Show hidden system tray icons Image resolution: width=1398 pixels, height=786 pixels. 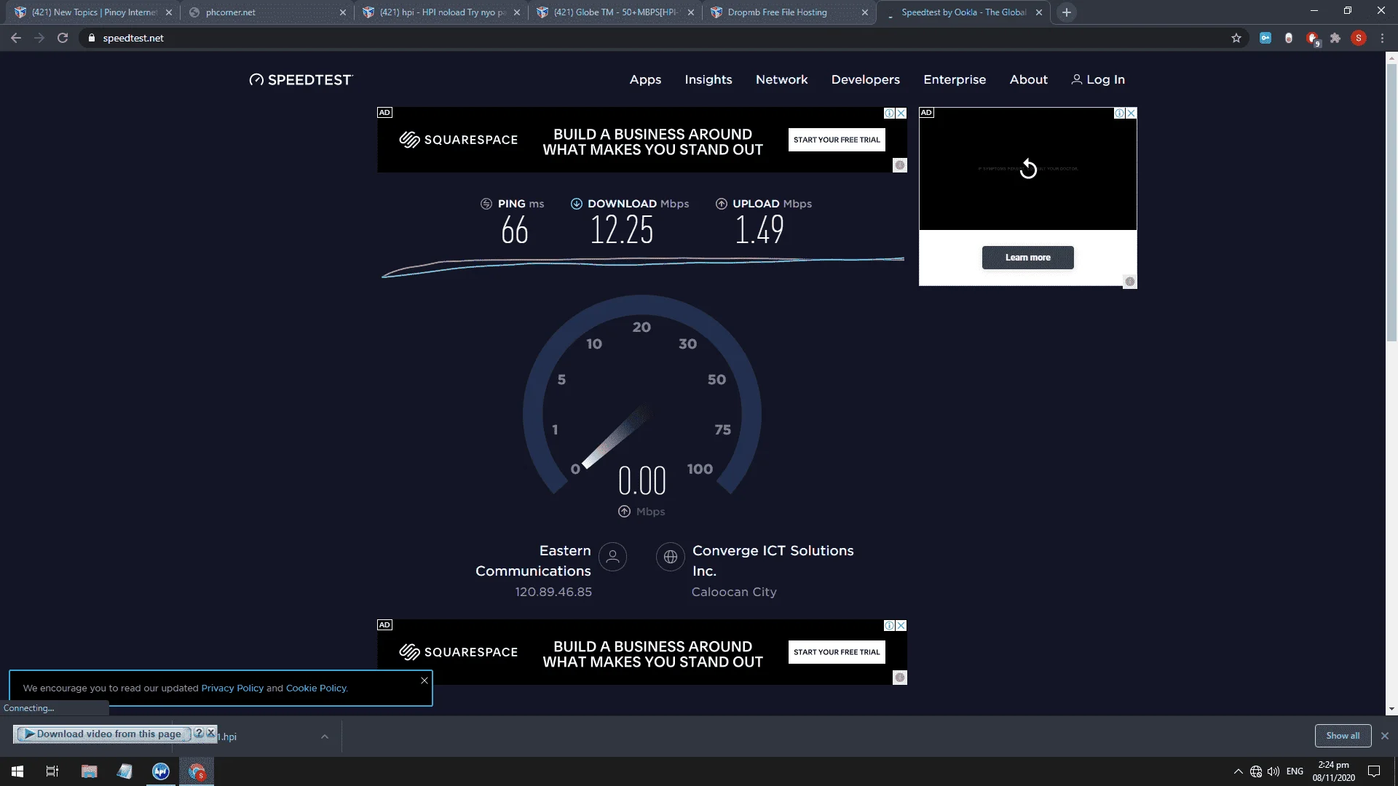click(1238, 771)
